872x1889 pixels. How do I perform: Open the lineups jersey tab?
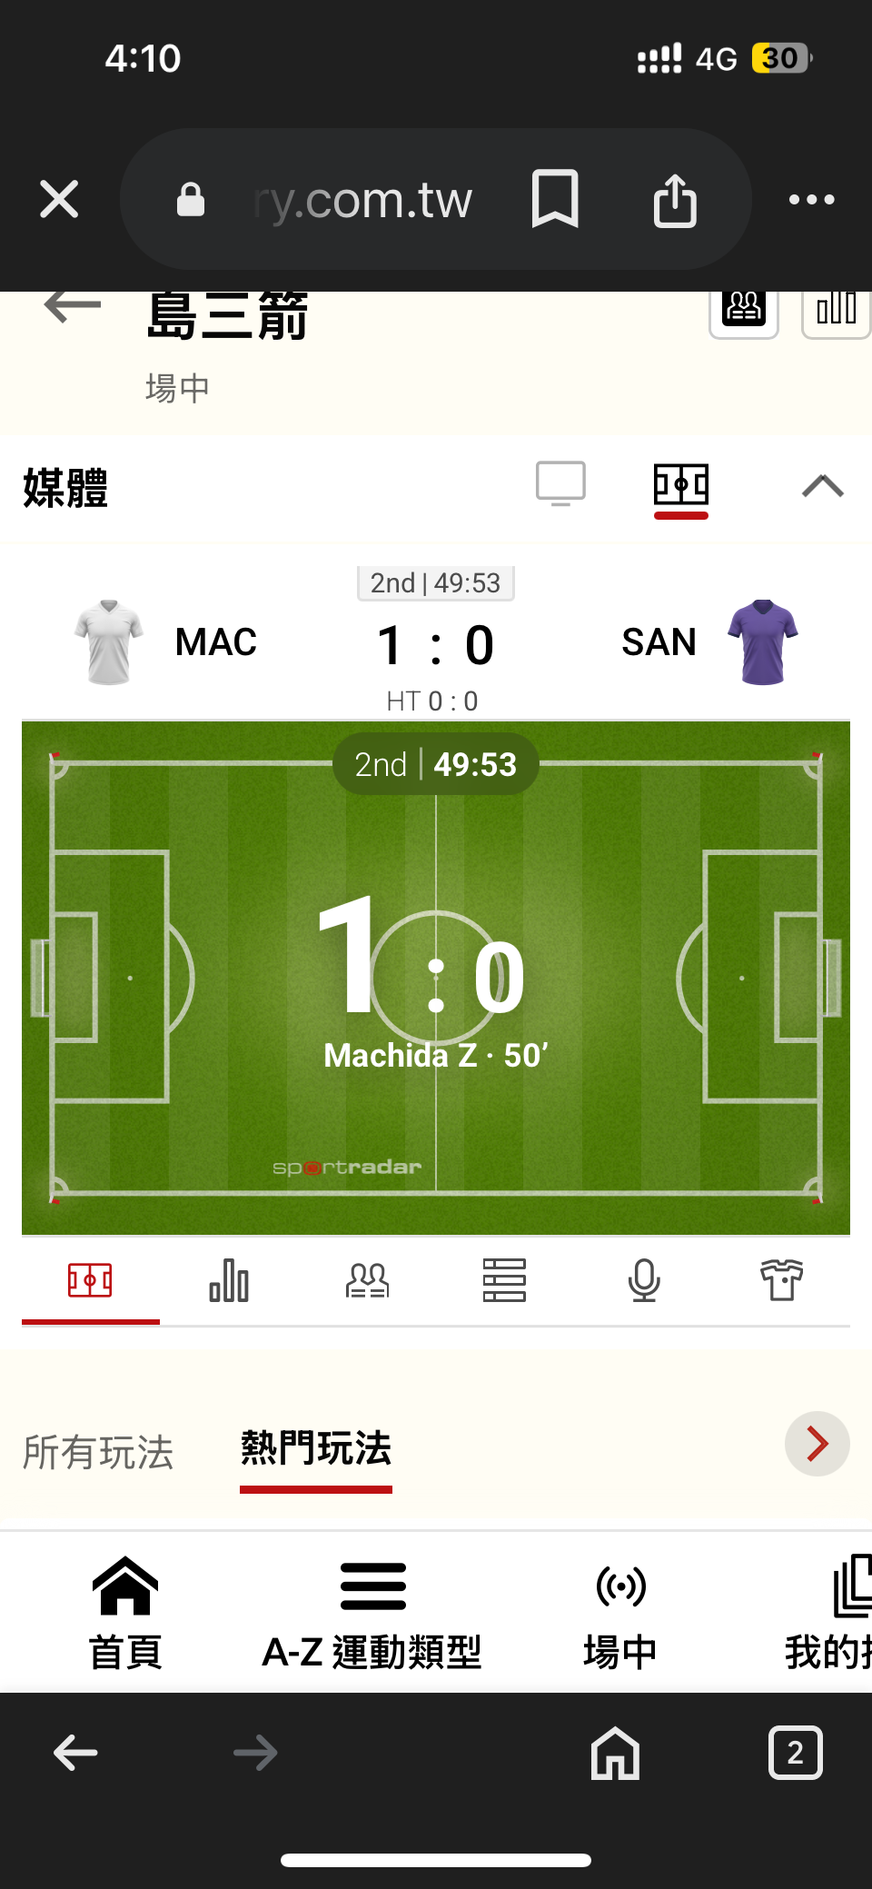[x=781, y=1281]
